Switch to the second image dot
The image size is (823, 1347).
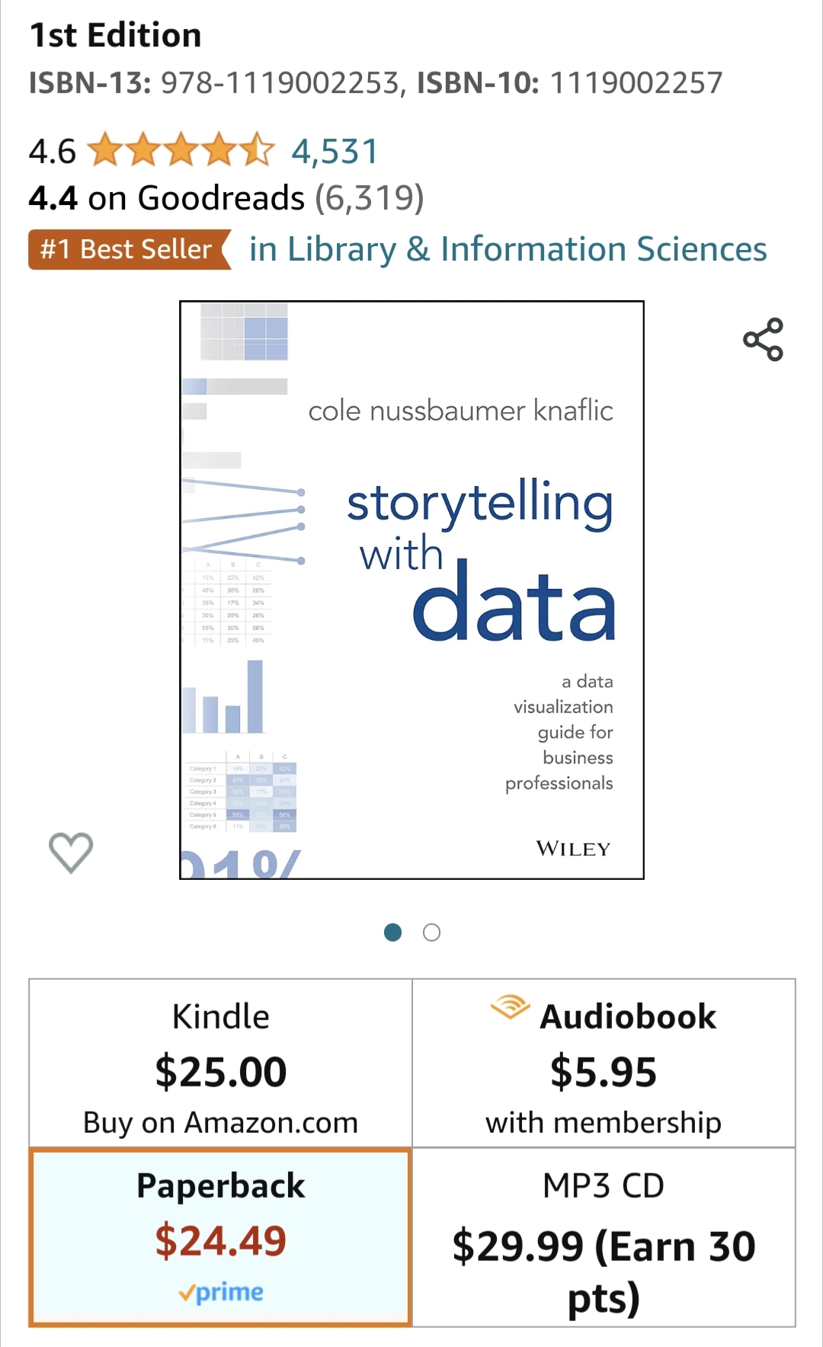tap(431, 933)
